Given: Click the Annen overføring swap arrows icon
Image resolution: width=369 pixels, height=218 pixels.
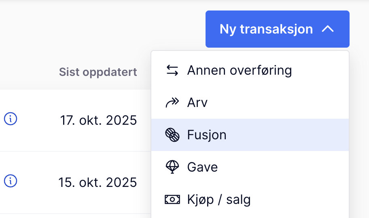Looking at the screenshot, I should [172, 71].
